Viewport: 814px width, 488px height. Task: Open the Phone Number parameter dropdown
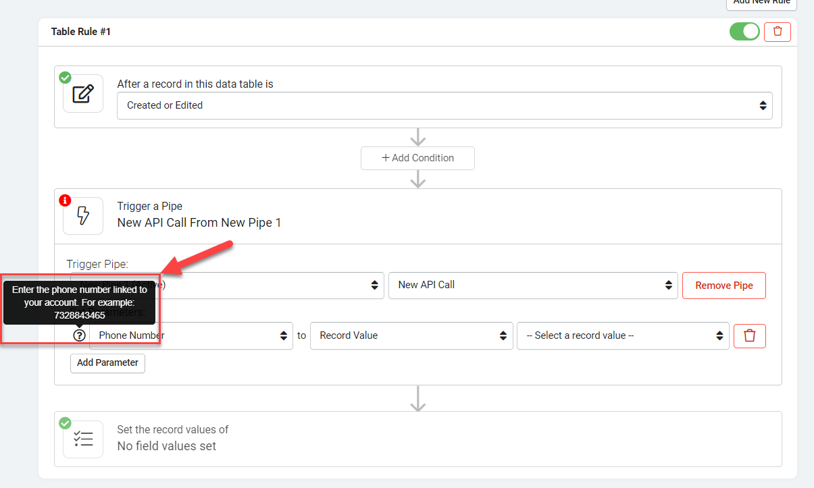[191, 335]
